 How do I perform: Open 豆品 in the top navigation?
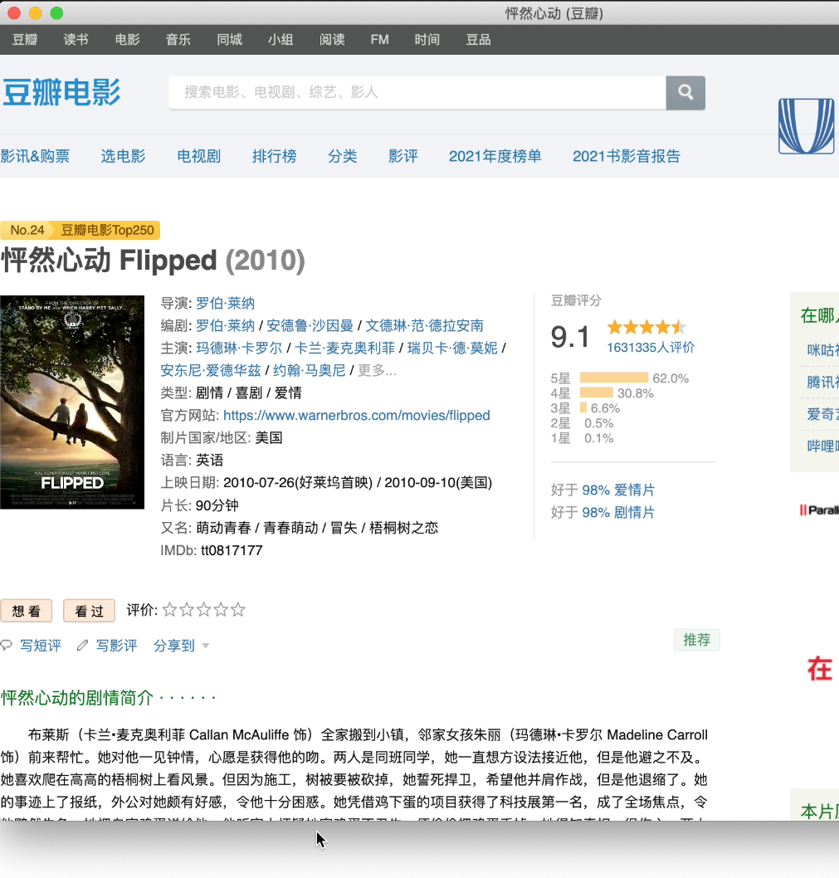tap(478, 40)
